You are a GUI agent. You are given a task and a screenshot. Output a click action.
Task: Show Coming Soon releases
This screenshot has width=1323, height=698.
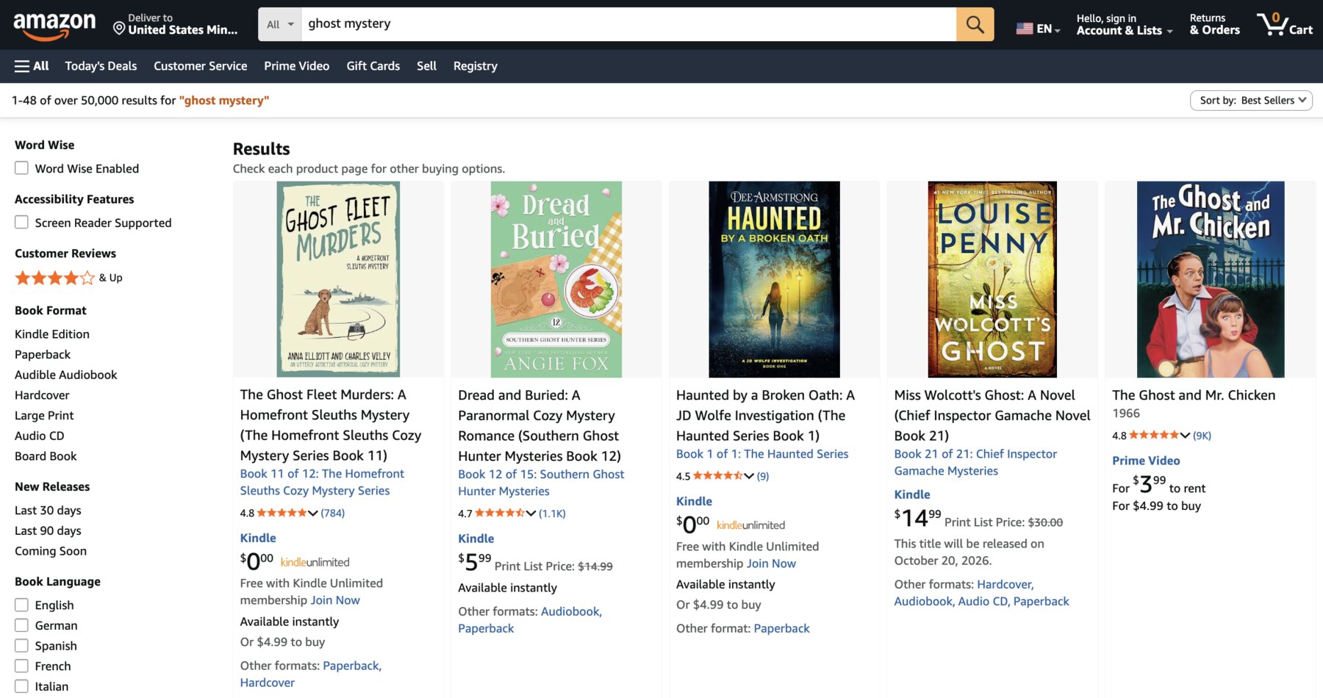click(51, 551)
